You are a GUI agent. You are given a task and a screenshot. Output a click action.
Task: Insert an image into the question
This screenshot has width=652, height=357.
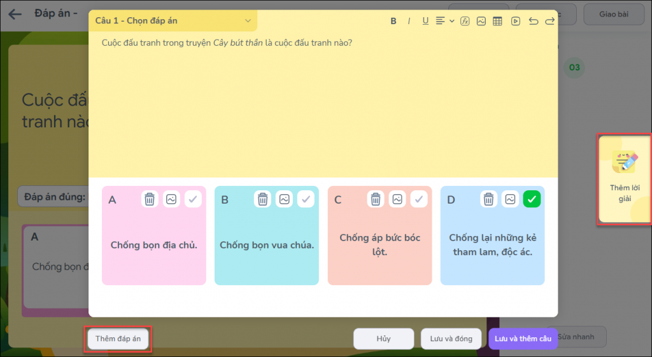pyautogui.click(x=481, y=21)
